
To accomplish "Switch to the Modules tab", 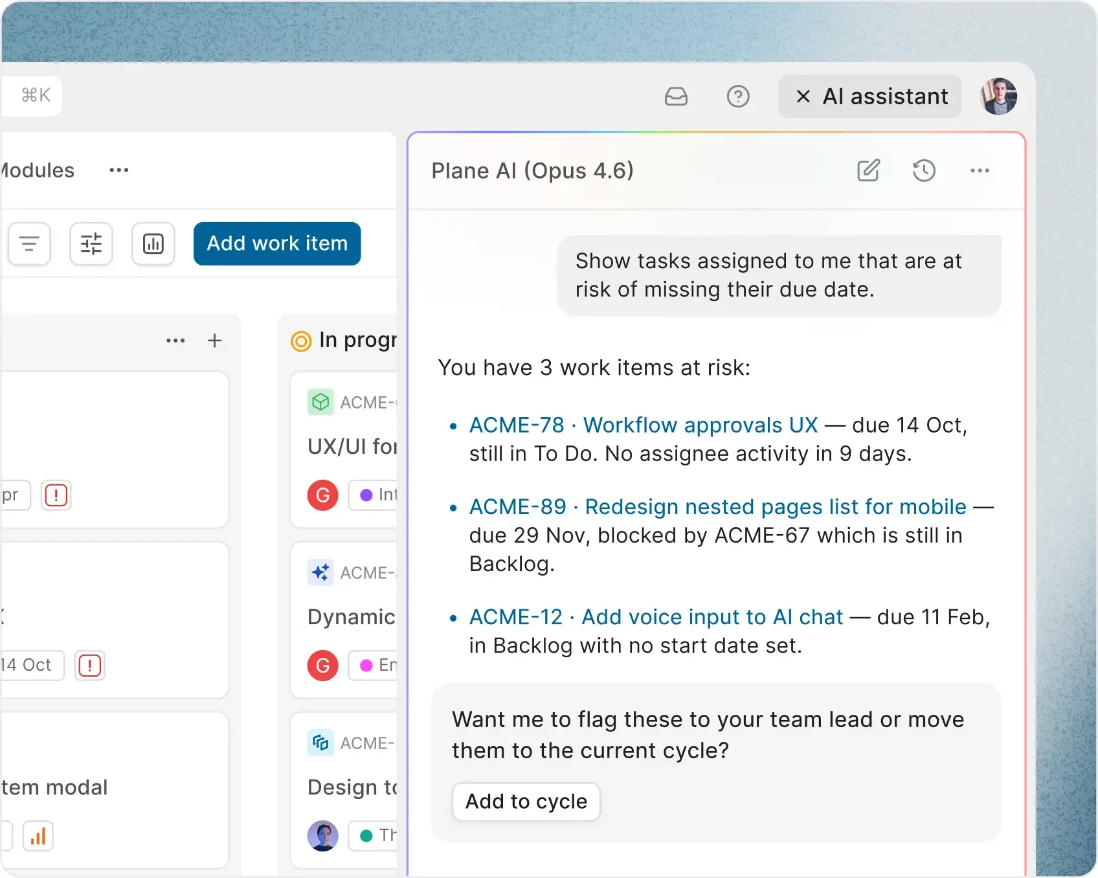I will 38,170.
